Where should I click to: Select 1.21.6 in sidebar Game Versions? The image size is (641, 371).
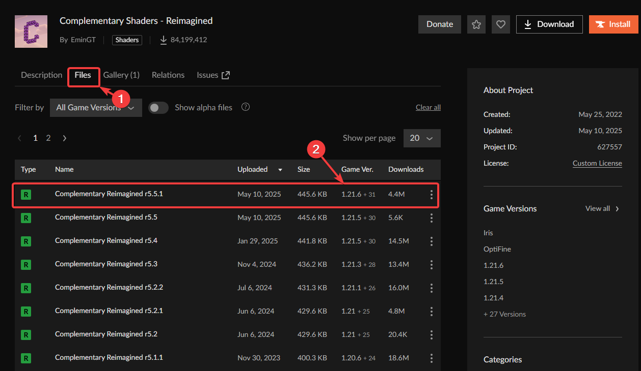(493, 265)
